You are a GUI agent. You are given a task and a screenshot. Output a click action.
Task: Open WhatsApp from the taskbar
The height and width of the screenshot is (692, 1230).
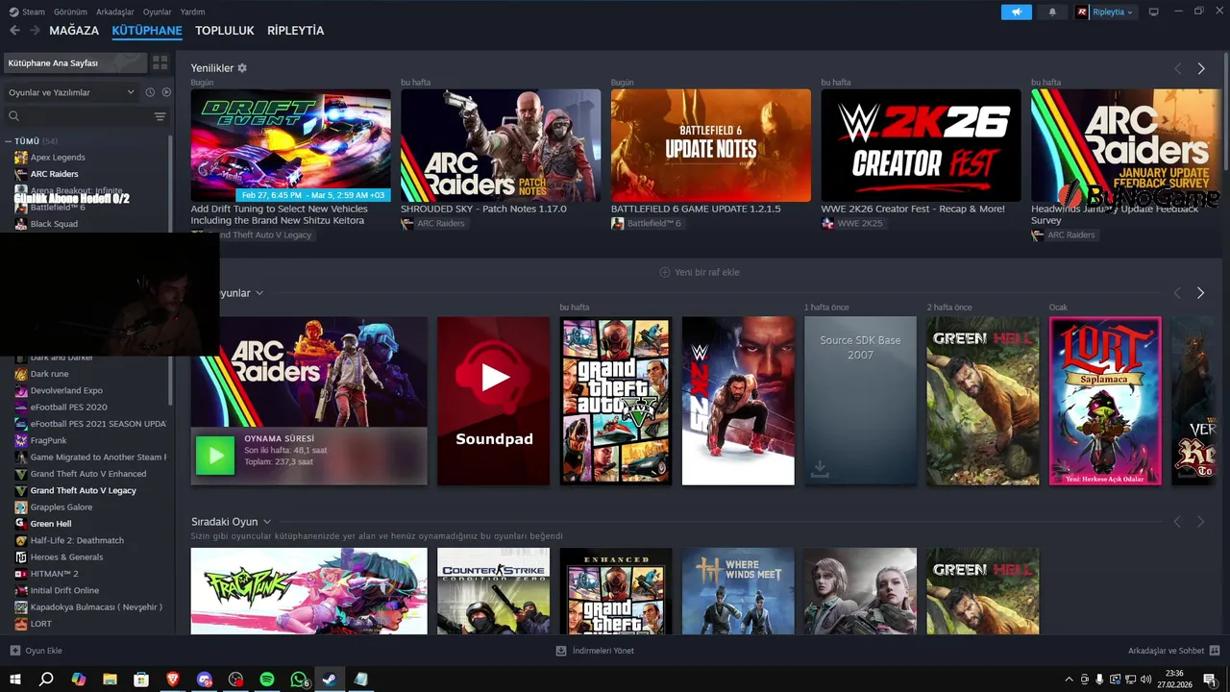coord(299,679)
